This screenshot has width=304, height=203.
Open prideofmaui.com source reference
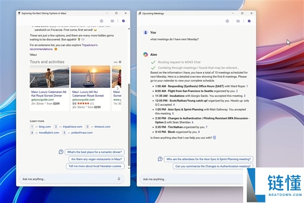[x=78, y=132]
